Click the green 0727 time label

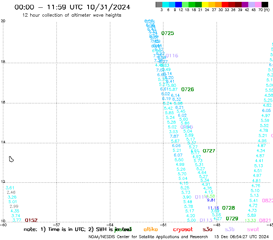click(x=209, y=151)
